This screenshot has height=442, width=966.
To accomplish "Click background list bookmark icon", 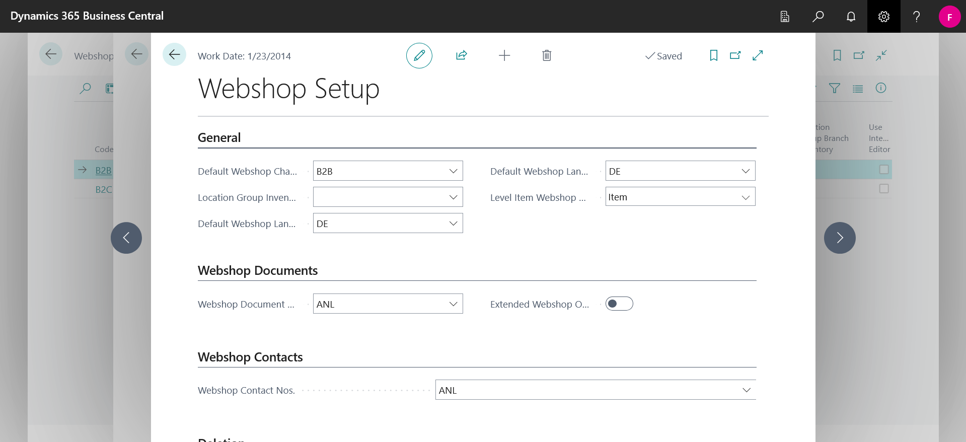I will click(837, 55).
